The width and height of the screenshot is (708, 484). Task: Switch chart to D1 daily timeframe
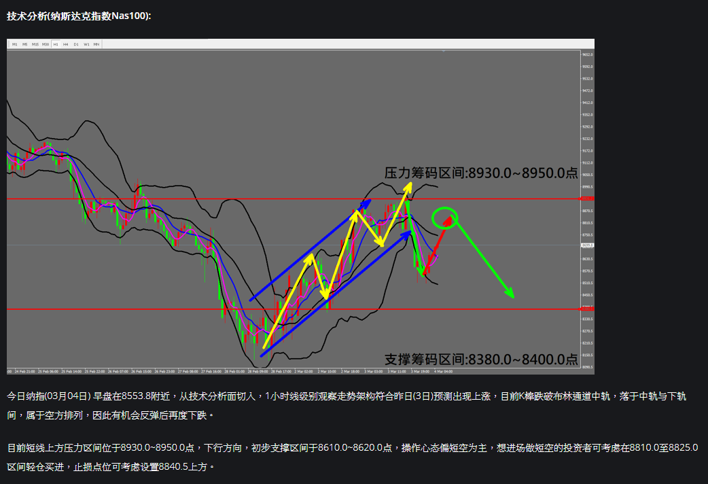click(x=76, y=44)
